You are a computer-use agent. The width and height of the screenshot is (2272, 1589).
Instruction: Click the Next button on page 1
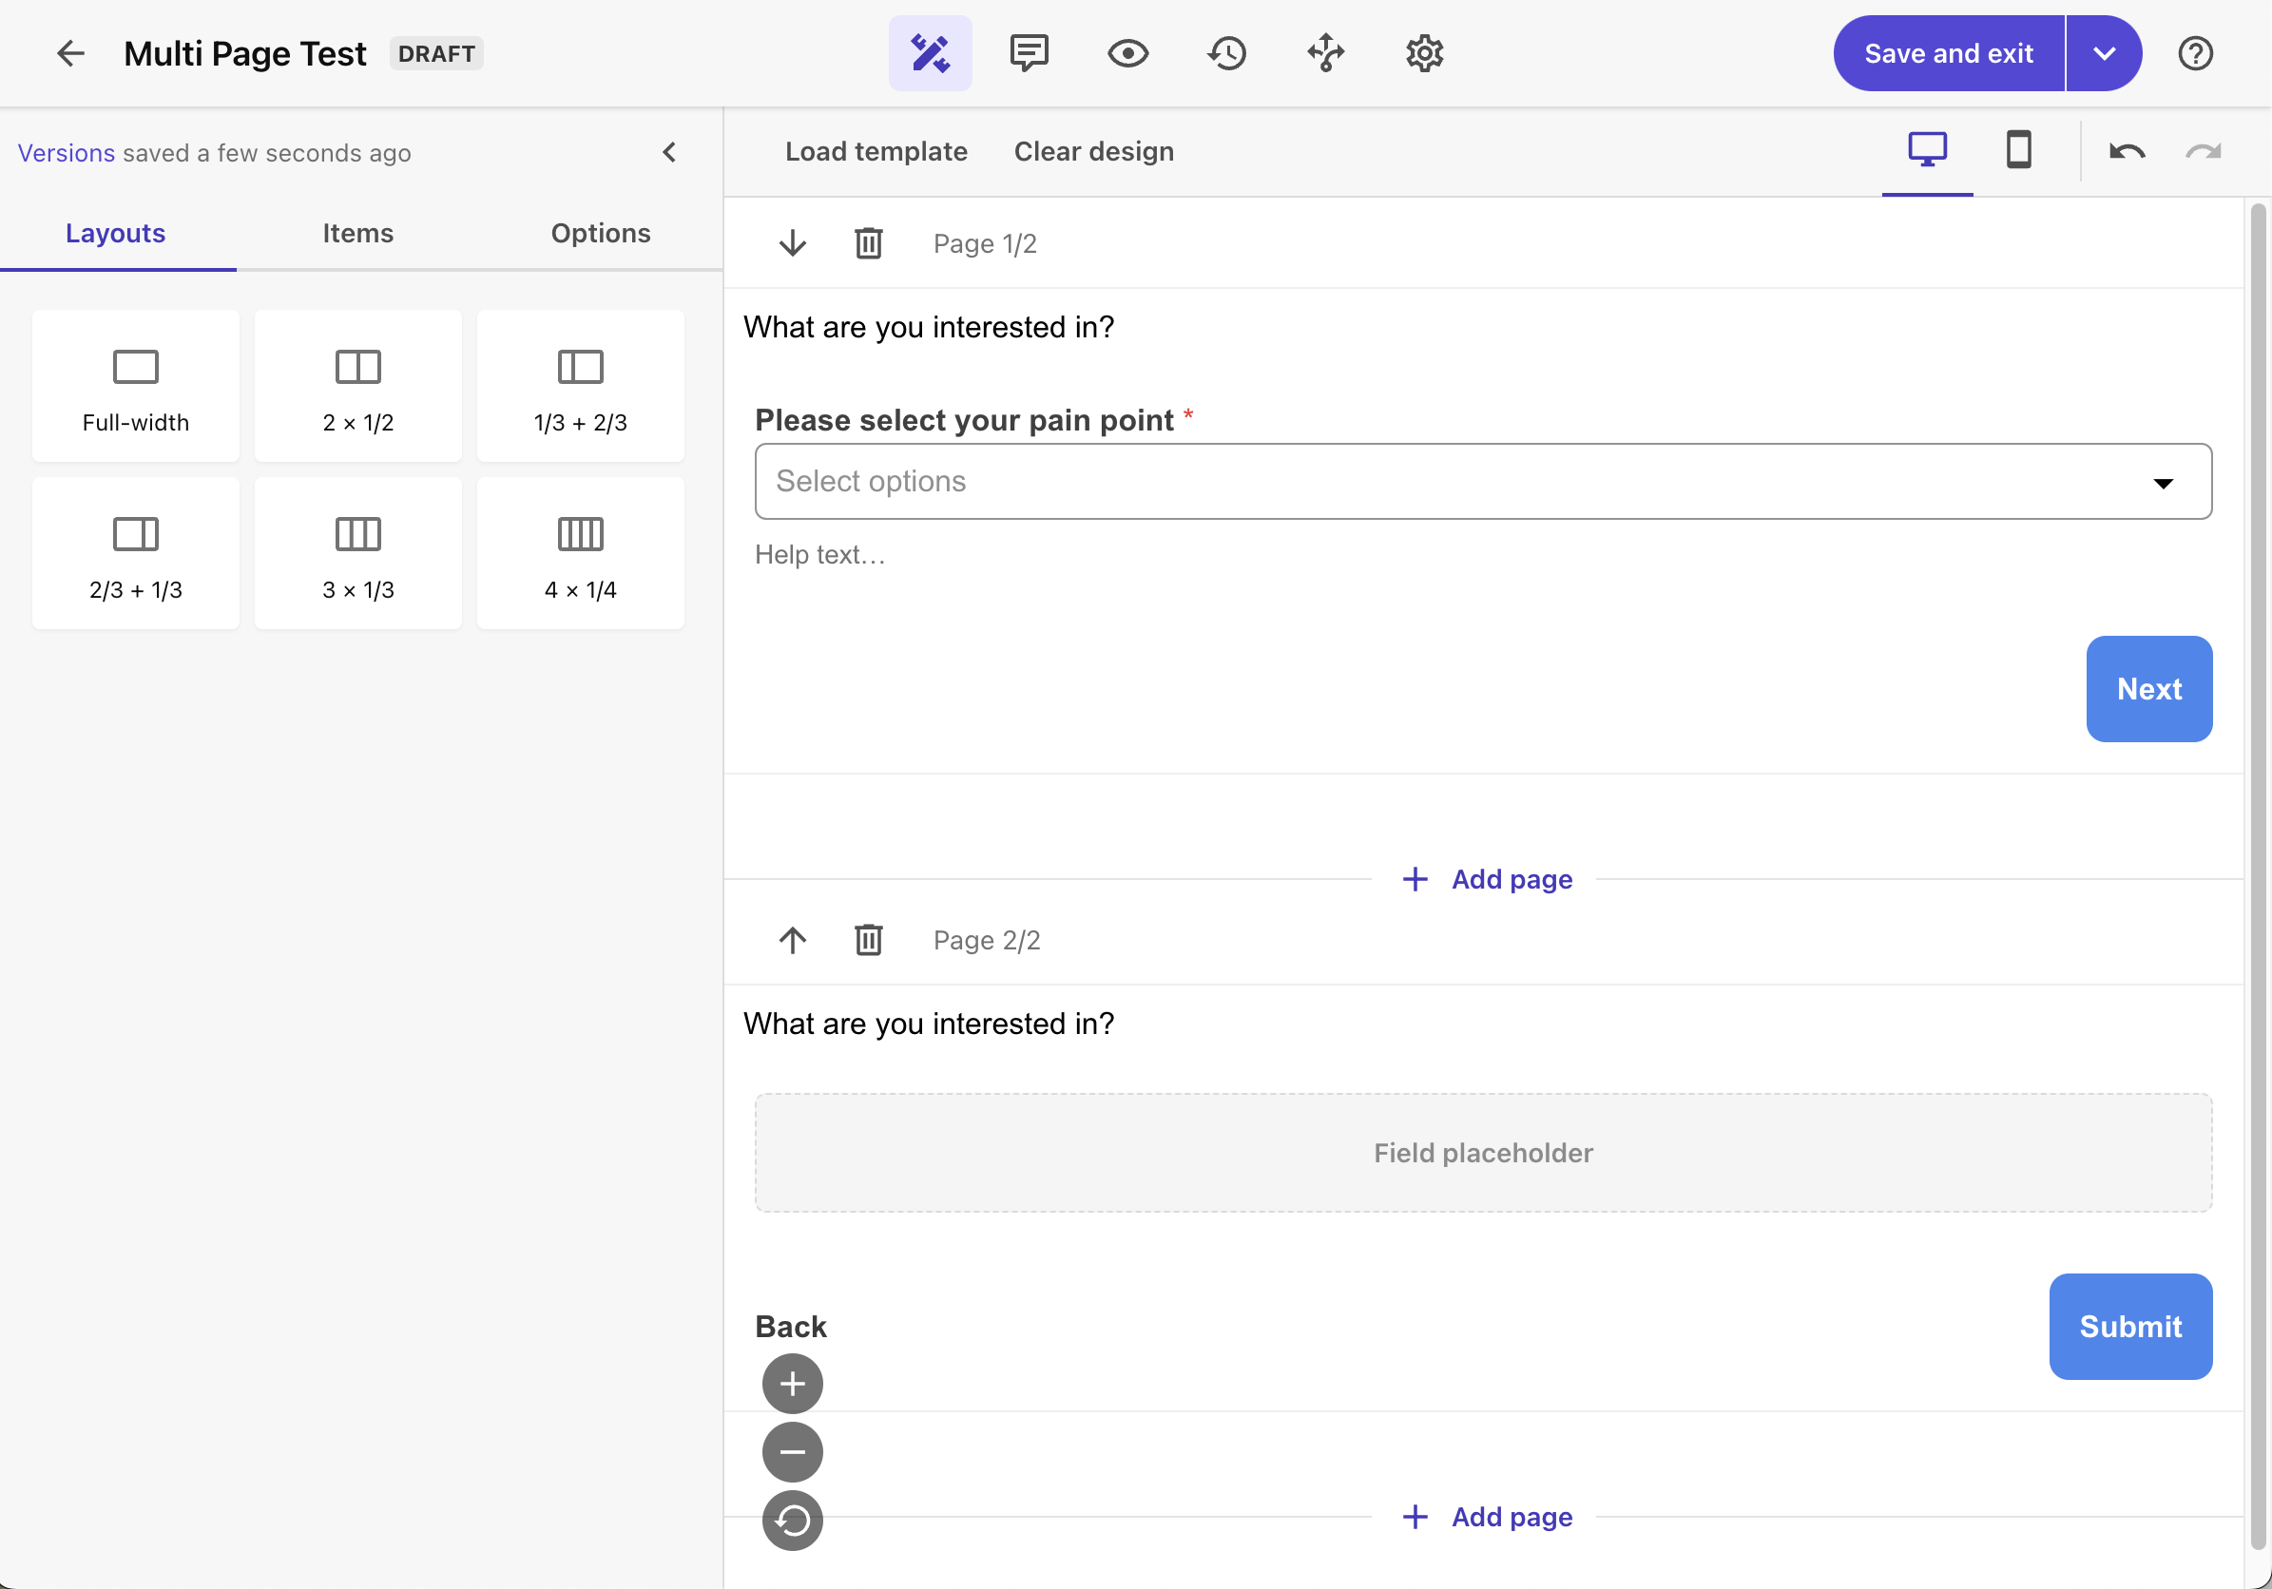[2149, 688]
